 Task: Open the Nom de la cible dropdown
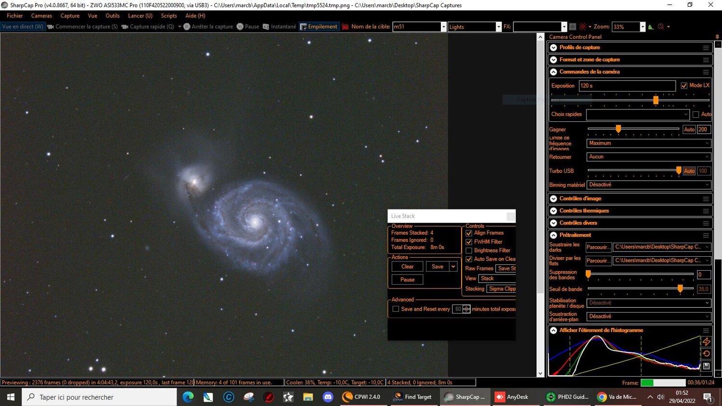pyautogui.click(x=443, y=26)
